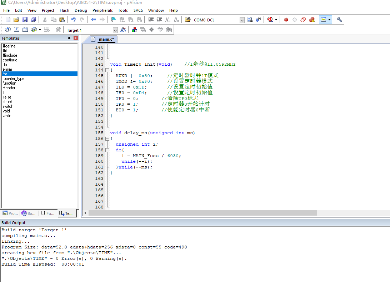Click the Program Size line in Build Output
Image resolution: width=390 pixels, height=282 pixels.
[94, 247]
